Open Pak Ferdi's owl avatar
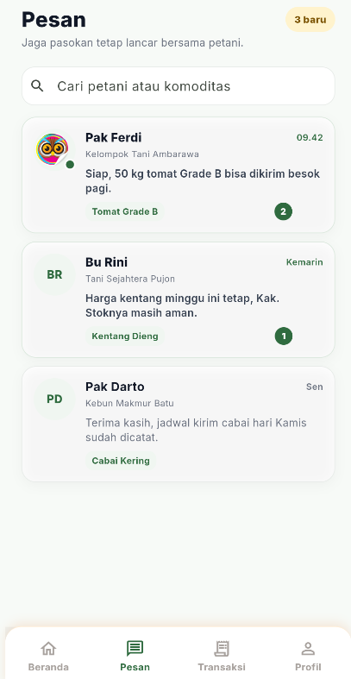The image size is (351, 679). click(53, 149)
